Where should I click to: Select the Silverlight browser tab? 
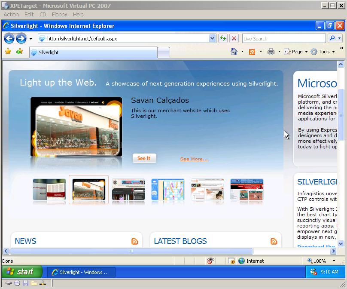(93, 52)
